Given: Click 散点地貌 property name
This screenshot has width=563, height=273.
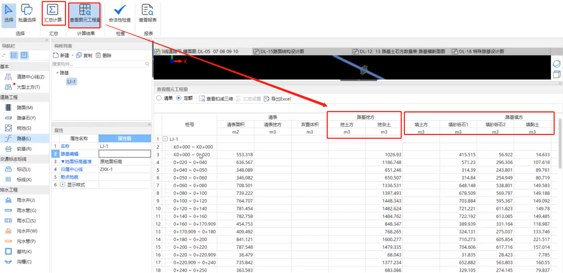Looking at the screenshot, I should 70,177.
